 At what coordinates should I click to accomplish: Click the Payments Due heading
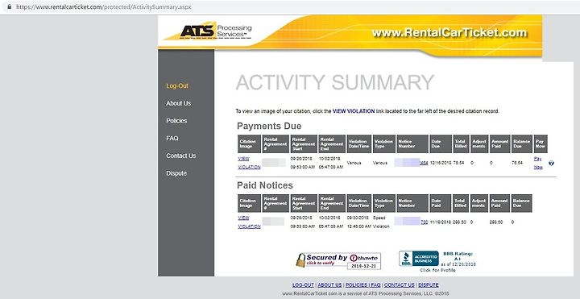click(269, 127)
